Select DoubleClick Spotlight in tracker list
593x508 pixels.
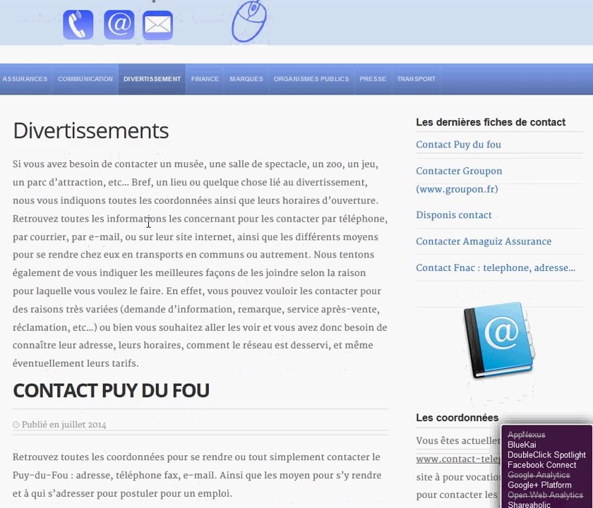546,455
